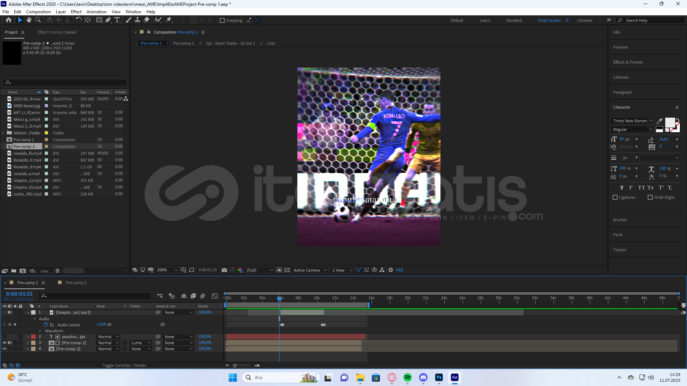Select the Clone Stamp tool

coord(137,20)
